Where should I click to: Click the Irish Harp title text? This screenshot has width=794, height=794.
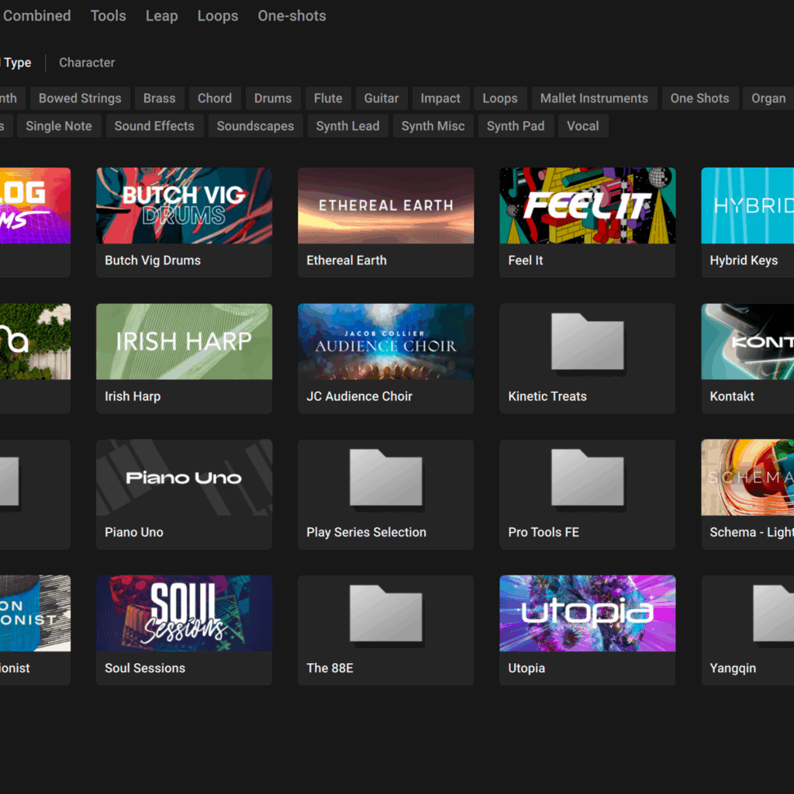pyautogui.click(x=133, y=396)
